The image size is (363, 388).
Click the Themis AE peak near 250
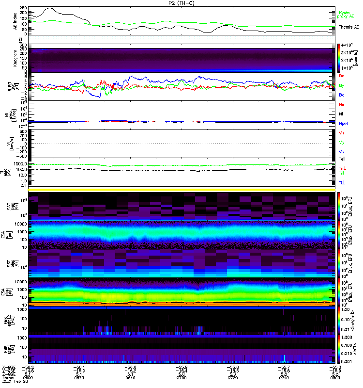[x=49, y=8]
